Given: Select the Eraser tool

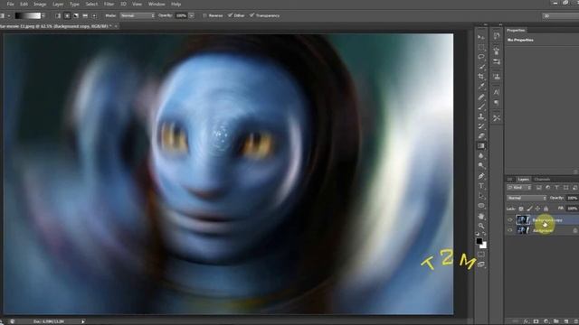Looking at the screenshot, I should pos(480,136).
